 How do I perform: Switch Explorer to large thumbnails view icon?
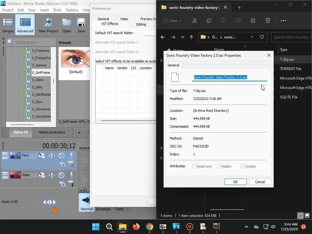307,215
